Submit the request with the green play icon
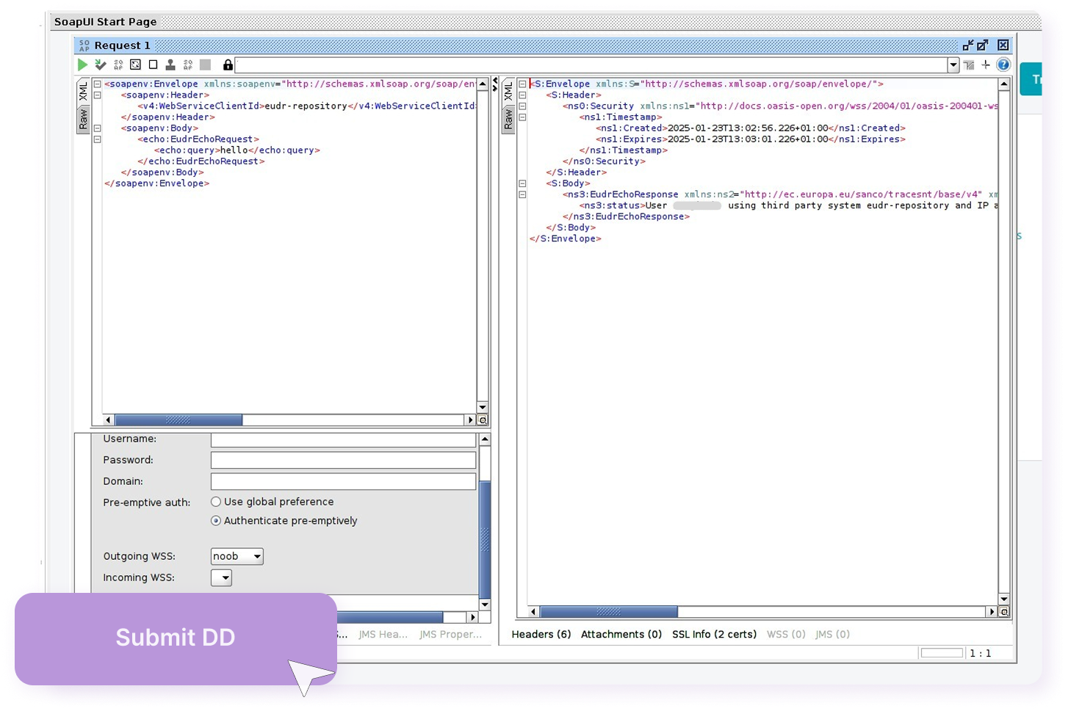Viewport: 1068px width, 711px height. [x=82, y=65]
